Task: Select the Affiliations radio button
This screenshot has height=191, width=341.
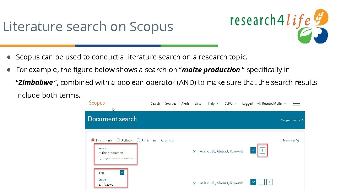Action: (138, 140)
